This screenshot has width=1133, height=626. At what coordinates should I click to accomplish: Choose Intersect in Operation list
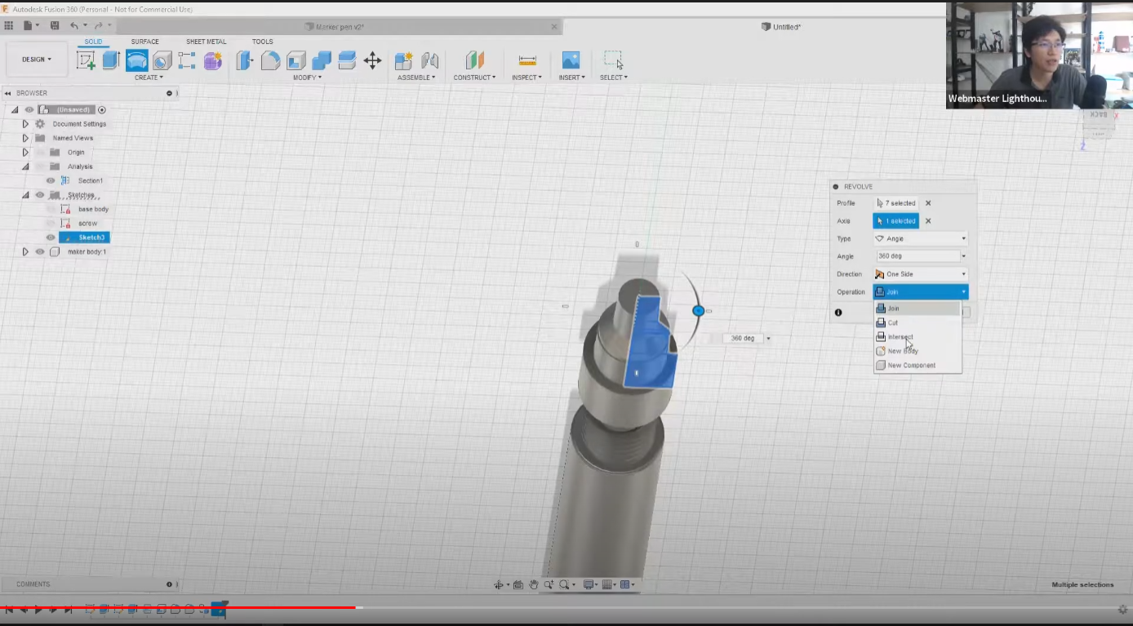918,337
